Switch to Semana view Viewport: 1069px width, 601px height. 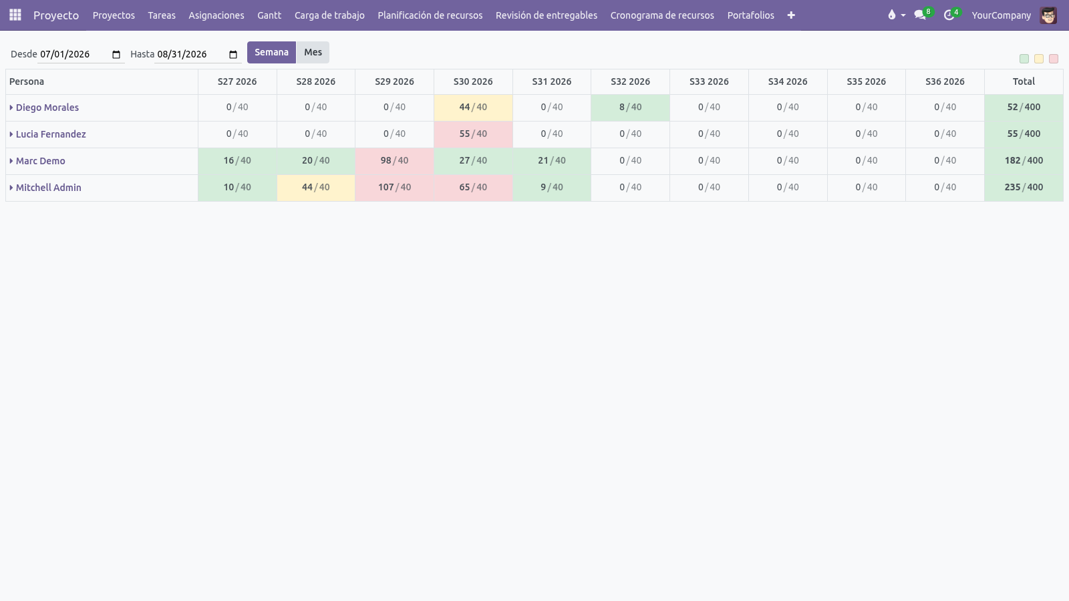[271, 52]
